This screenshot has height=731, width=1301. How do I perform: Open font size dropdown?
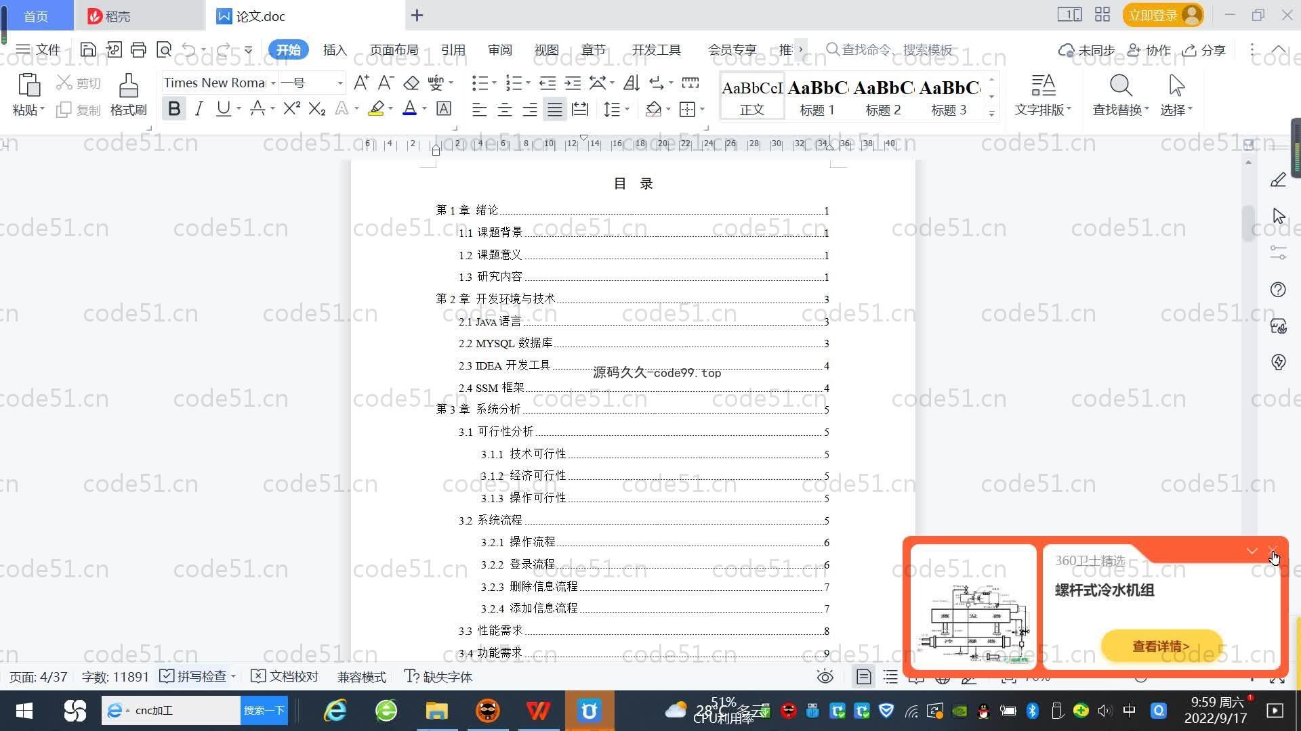[340, 83]
